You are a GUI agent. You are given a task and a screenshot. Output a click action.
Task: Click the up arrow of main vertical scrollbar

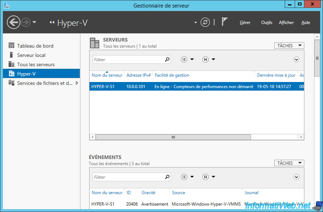[317, 37]
